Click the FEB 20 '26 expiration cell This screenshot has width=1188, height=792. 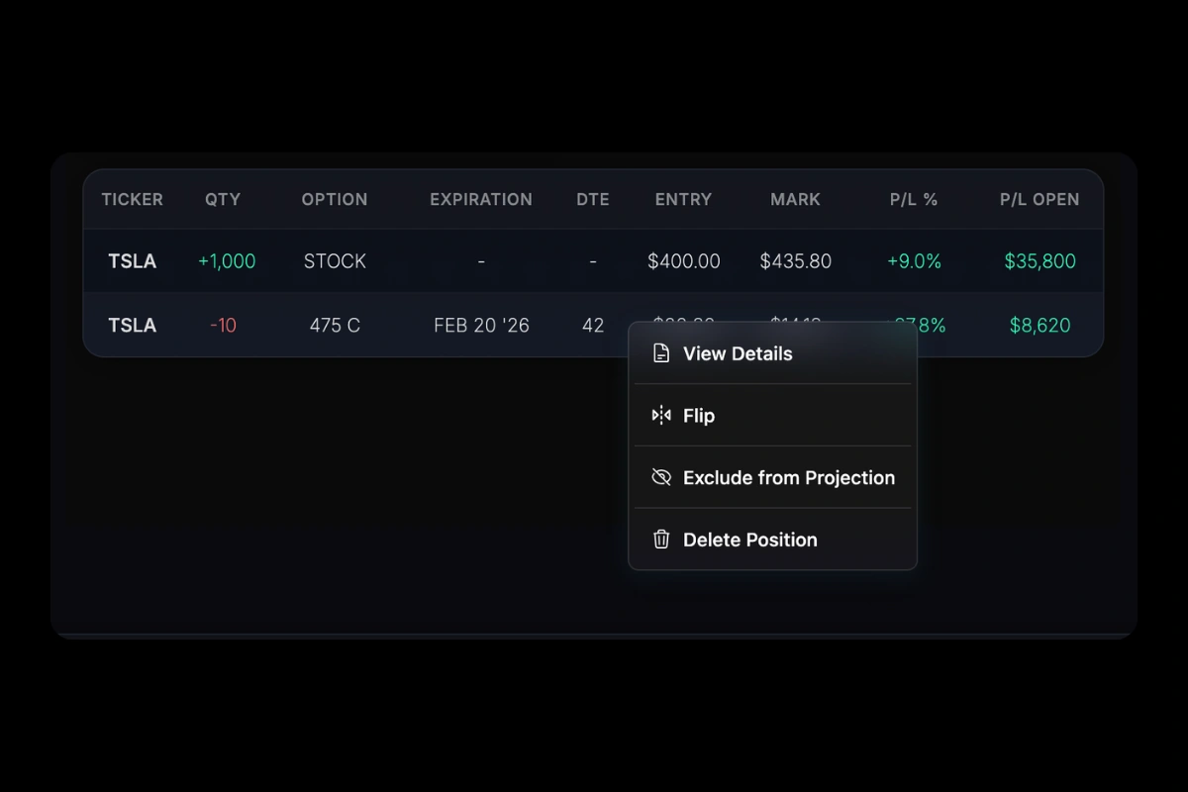pos(481,325)
